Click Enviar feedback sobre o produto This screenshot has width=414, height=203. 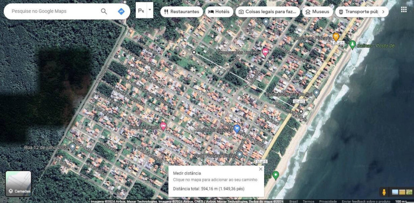pos(365,201)
